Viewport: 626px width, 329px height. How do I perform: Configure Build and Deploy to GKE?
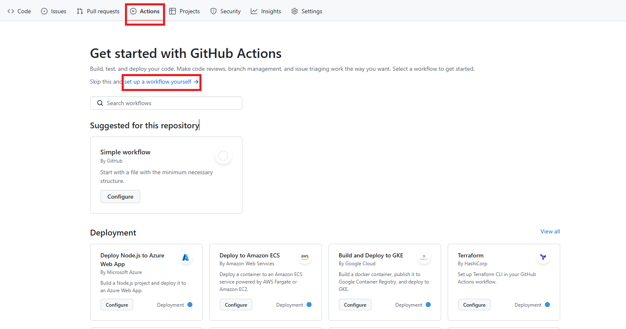pyautogui.click(x=355, y=305)
